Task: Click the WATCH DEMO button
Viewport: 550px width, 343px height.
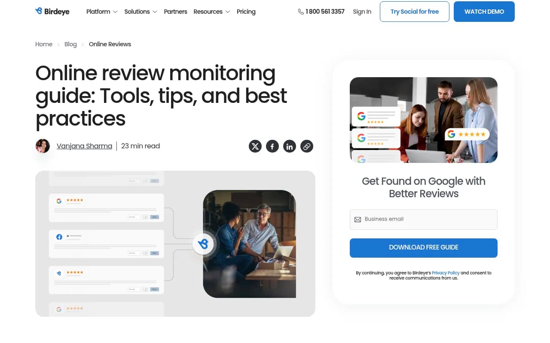Action: (x=484, y=12)
